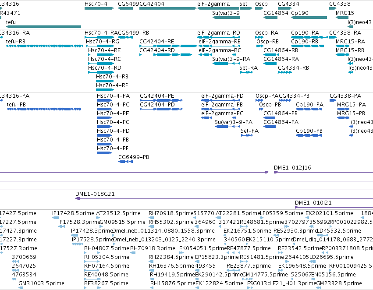Click EST GM31003.5prime
This screenshot has height=290, width=373.
[x=21, y=288]
